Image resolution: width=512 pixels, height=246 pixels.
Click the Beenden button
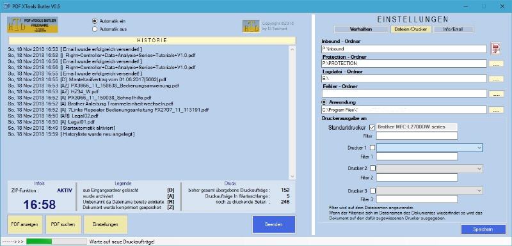coord(274,224)
